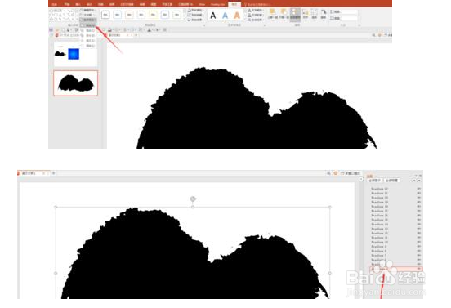
Task: Toggle visibility of Freeform 10 layer
Action: click(x=419, y=242)
